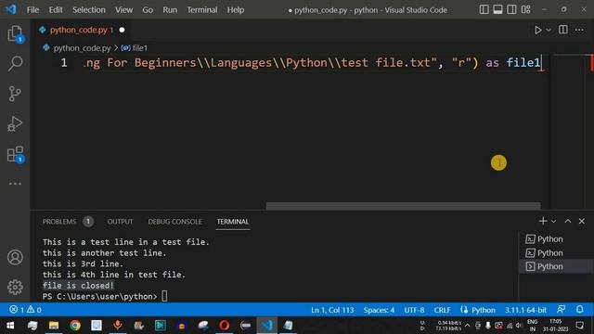Show hidden system tray icons chevron
This screenshot has height=334, width=594.
tap(468, 326)
